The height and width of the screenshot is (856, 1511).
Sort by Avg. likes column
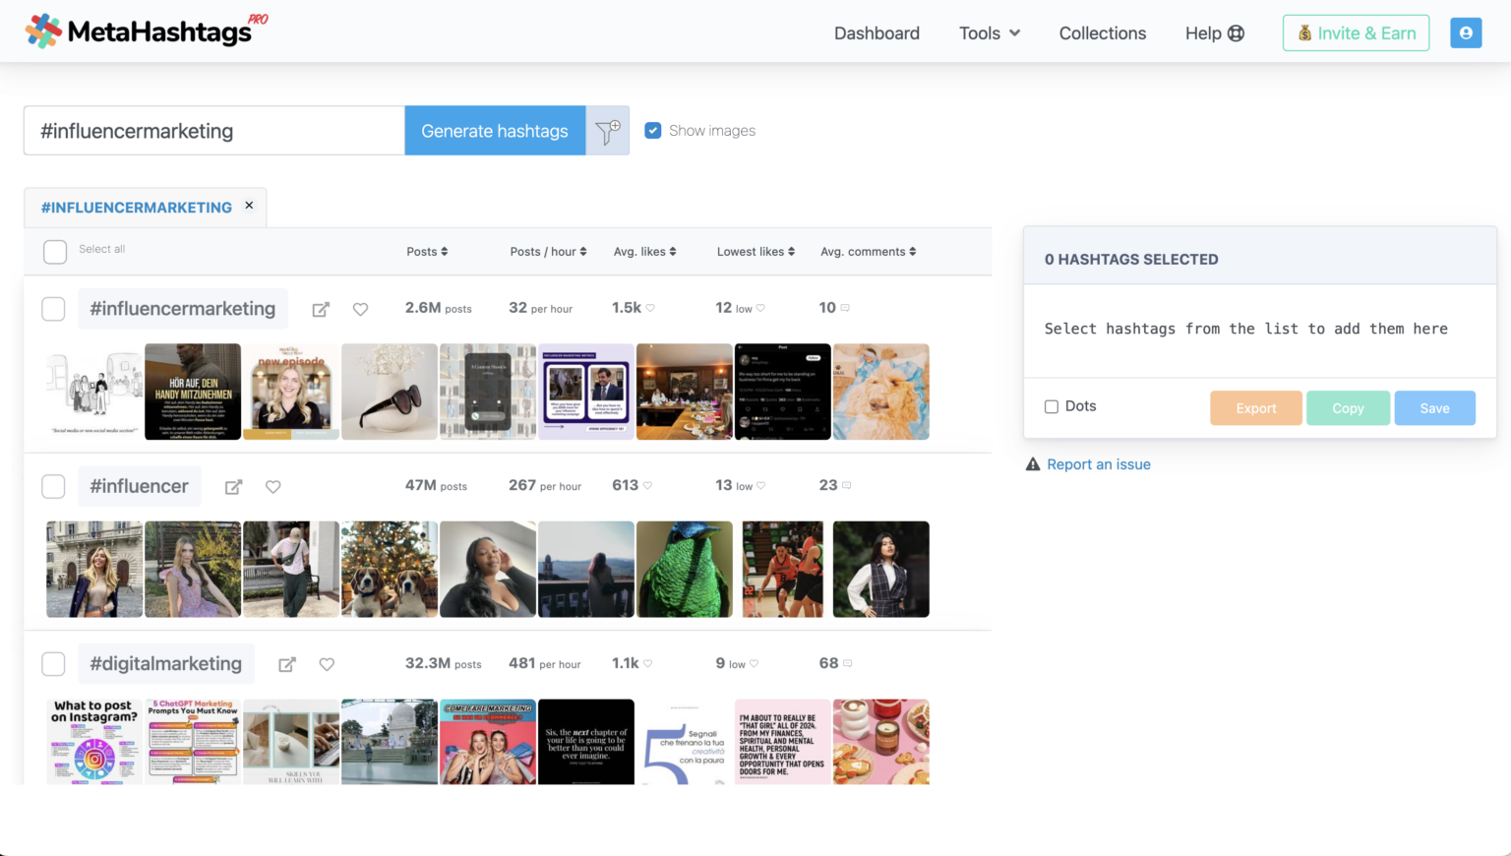644,251
